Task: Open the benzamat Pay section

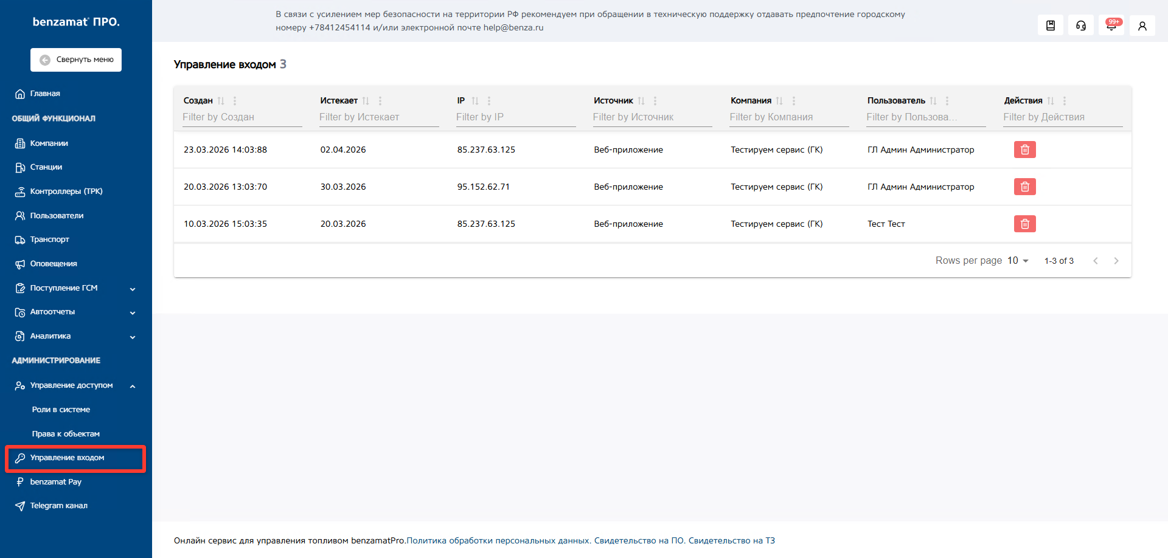Action: pos(55,482)
